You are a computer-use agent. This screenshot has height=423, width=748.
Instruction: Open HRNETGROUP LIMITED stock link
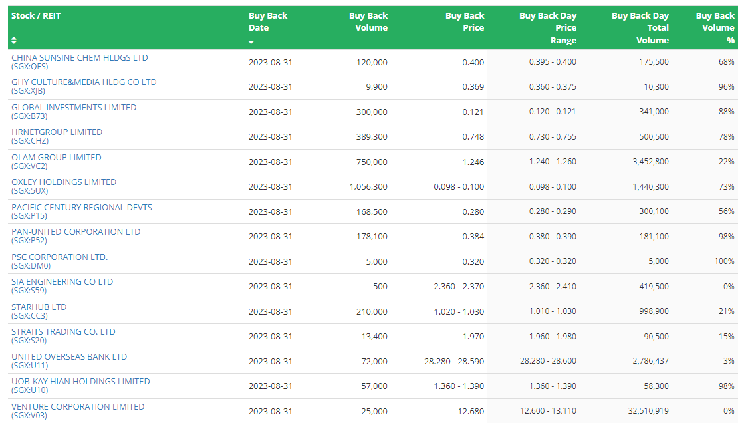pos(57,136)
